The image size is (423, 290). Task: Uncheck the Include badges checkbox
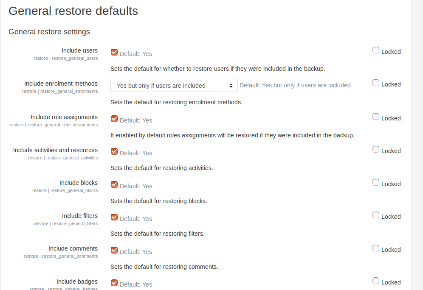coord(114,283)
